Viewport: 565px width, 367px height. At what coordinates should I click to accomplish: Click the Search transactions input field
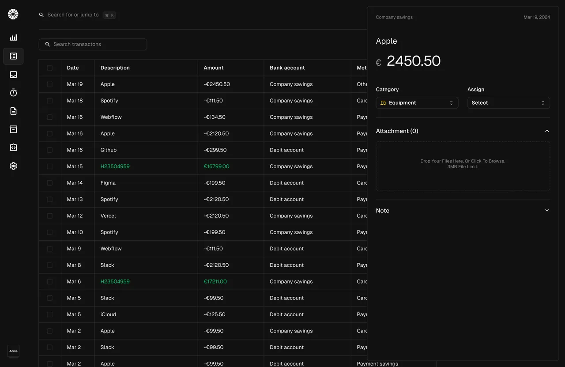click(x=93, y=44)
